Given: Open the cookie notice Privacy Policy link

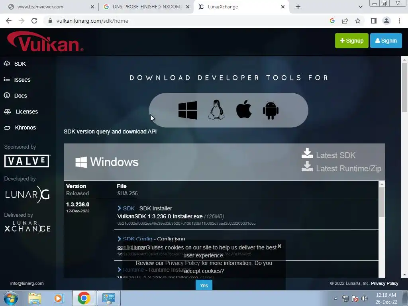Looking at the screenshot, I should click(182, 263).
